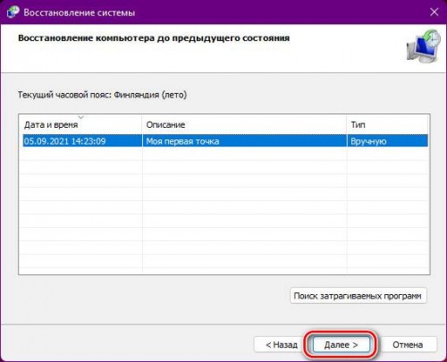The image size is (447, 362).
Task: Click divider between Дата и время and Описание
Action: [x=142, y=124]
